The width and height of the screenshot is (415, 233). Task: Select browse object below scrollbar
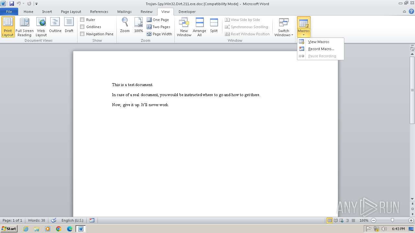pos(412,209)
